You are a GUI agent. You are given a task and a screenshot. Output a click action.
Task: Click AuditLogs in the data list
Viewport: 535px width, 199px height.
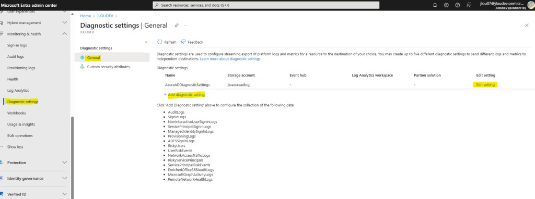click(x=176, y=112)
